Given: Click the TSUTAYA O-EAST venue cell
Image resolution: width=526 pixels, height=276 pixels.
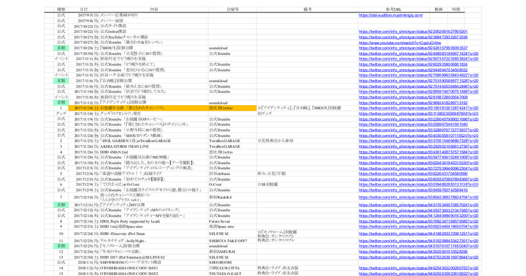Looking at the screenshot, I should [x=232, y=273].
